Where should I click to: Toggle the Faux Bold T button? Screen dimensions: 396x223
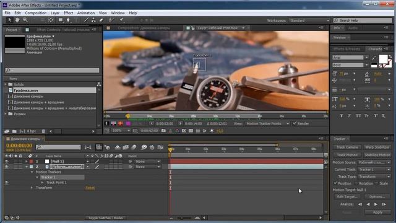342,116
